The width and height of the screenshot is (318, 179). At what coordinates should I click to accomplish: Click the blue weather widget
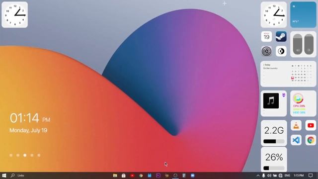[303, 14]
